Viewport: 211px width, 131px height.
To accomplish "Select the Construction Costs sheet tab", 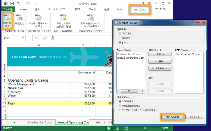I will pyautogui.click(x=40, y=122).
